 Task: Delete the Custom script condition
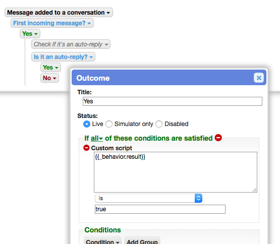(x=86, y=148)
